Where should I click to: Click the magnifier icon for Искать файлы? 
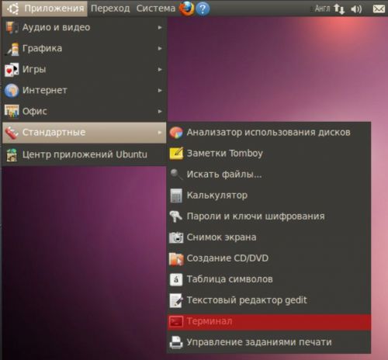[x=176, y=175]
